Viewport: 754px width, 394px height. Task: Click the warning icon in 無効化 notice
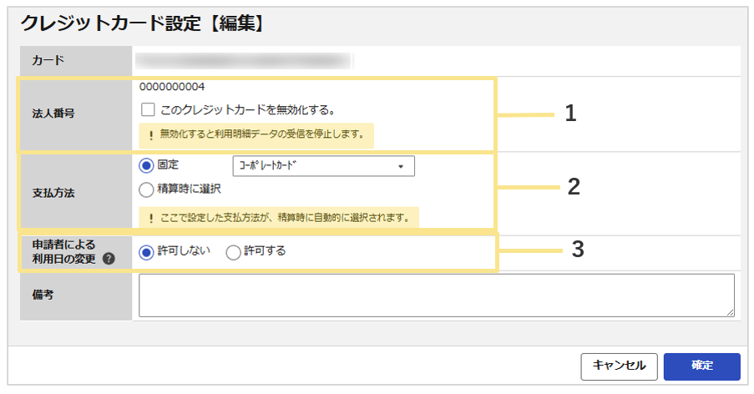151,135
